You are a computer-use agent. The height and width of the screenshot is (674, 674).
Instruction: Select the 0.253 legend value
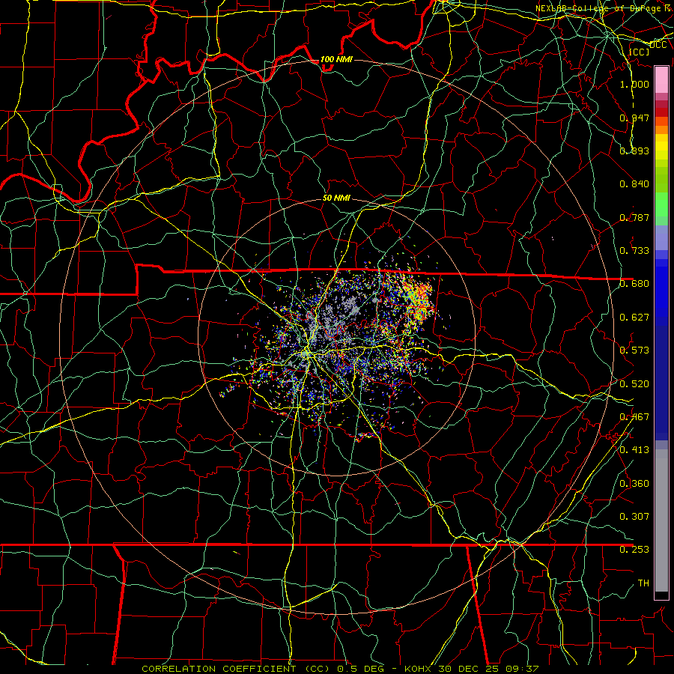(x=634, y=550)
